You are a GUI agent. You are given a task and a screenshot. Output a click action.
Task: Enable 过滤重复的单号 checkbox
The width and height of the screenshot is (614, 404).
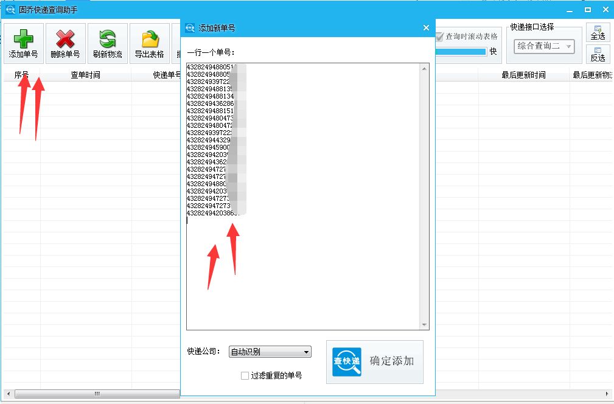[245, 376]
